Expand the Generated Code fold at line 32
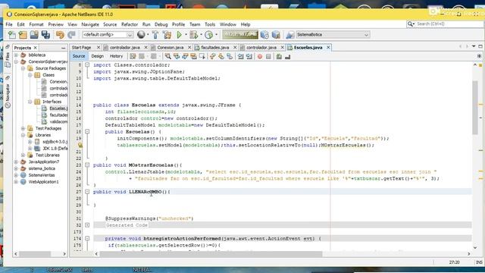The image size is (485, 273). tap(87, 225)
